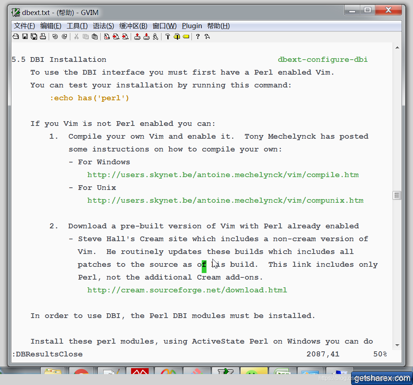Click the scrollbar down arrow
Viewport: 413px width, 385px height.
397,345
